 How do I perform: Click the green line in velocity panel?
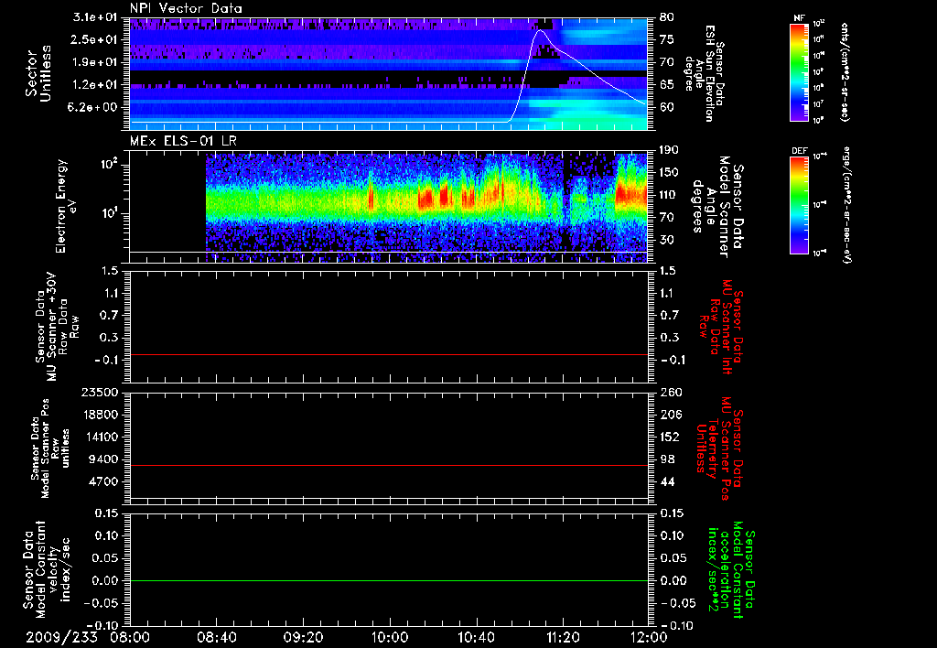point(389,580)
